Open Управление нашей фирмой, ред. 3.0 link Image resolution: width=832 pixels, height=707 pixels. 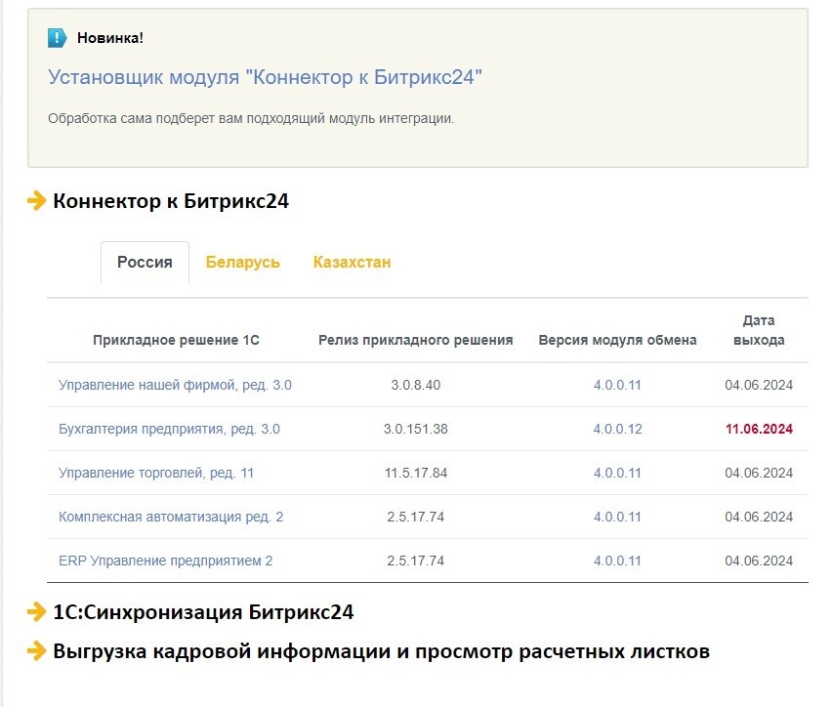pos(175,386)
